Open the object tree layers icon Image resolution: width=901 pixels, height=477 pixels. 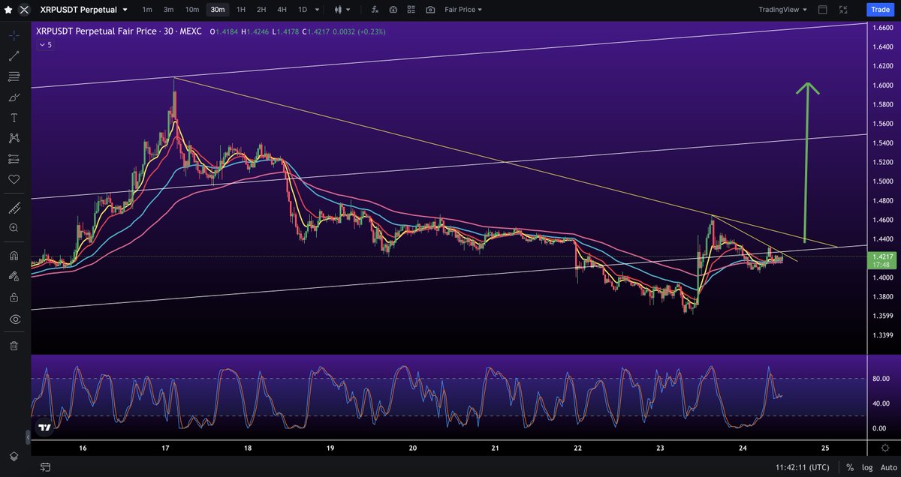(x=14, y=457)
